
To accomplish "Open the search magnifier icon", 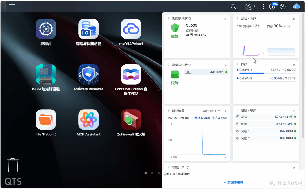I will (233, 6).
